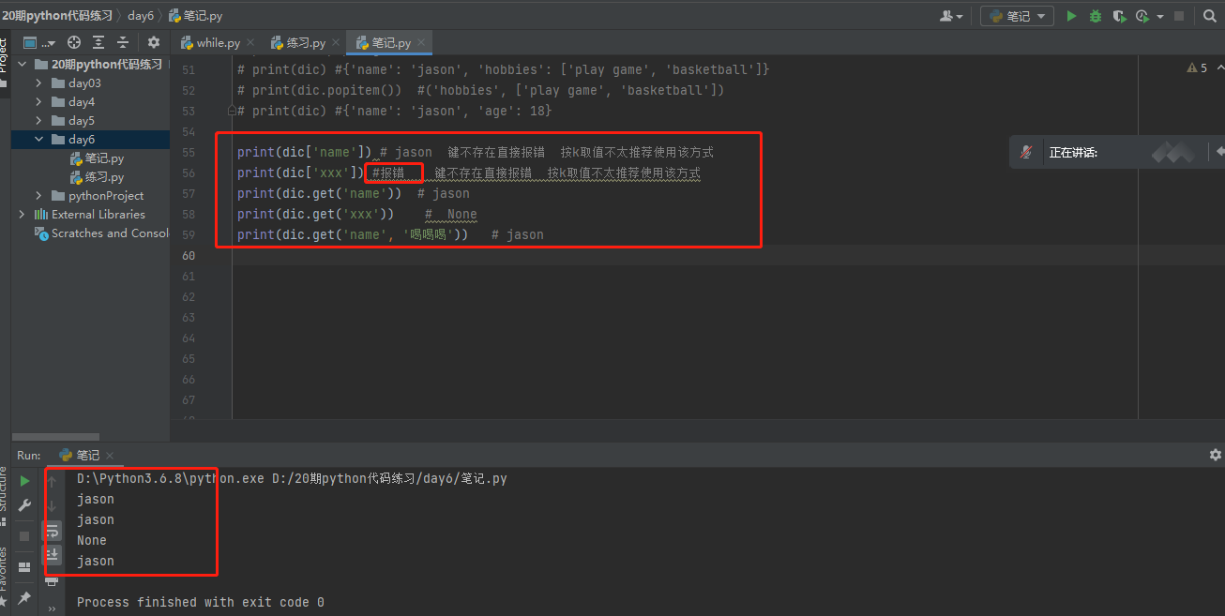This screenshot has height=616, width=1225.
Task: Click the arrow at speaking overlay edge
Action: tap(1219, 151)
